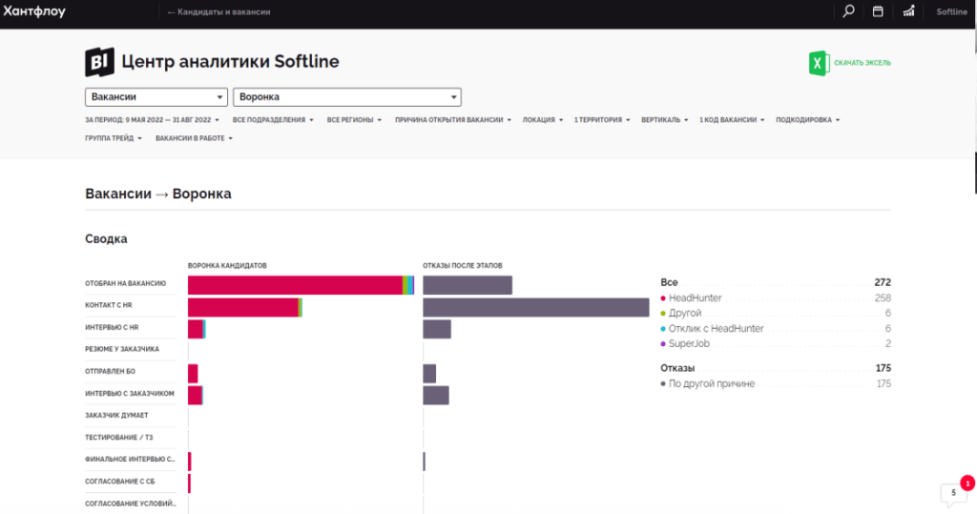Expand the За период date range filter
The image size is (977, 514).
(x=153, y=120)
